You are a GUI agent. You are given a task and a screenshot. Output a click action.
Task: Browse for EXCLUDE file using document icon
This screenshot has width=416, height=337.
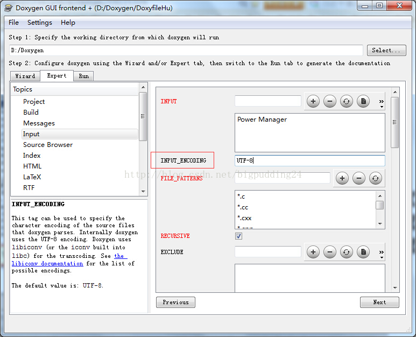pyautogui.click(x=363, y=252)
